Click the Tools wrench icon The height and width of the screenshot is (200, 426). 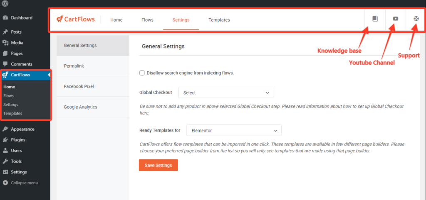pyautogui.click(x=5, y=161)
